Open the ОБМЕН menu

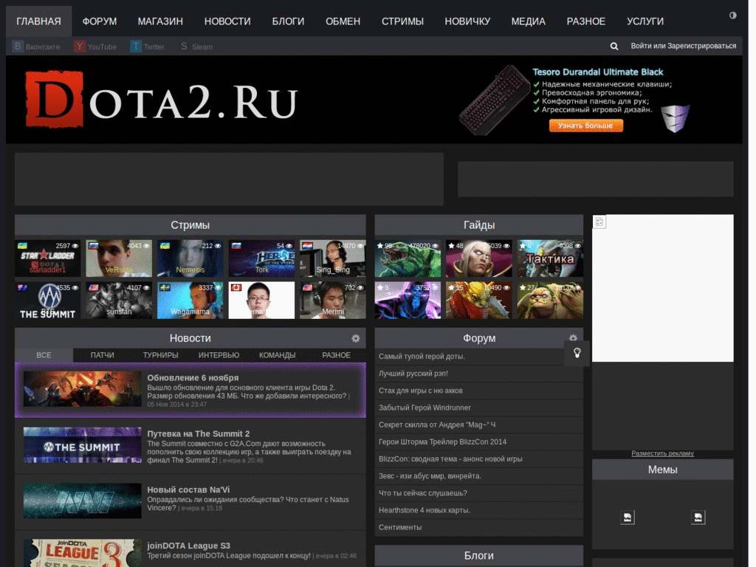click(x=343, y=21)
